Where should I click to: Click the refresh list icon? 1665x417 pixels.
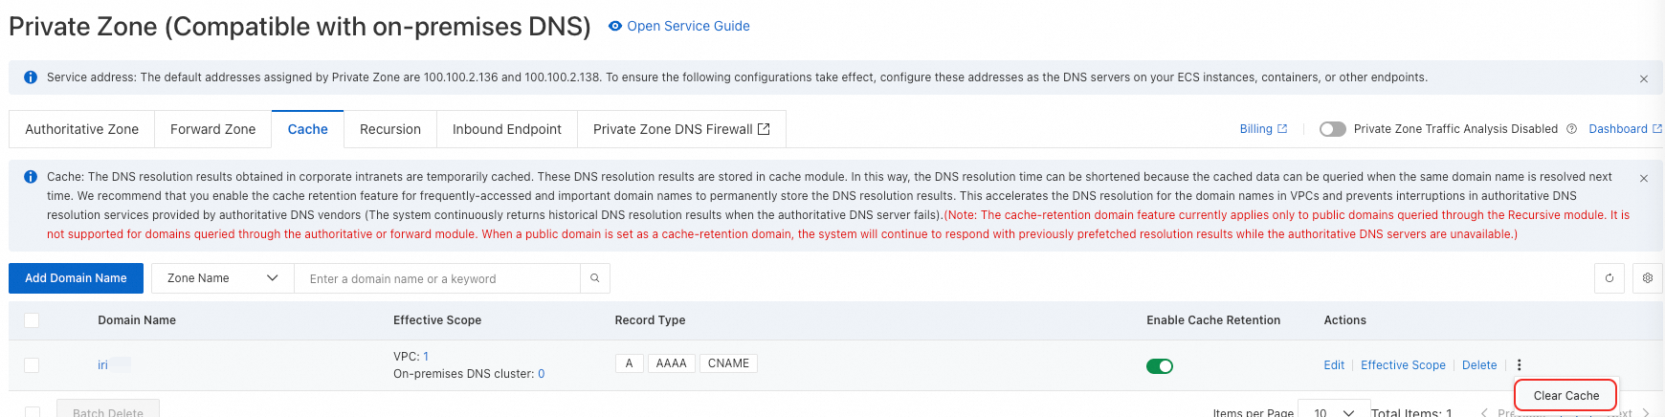click(x=1609, y=278)
